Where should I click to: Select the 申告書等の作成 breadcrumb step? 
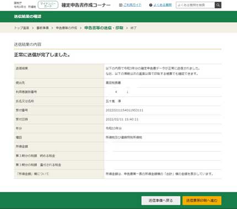pos(66,28)
